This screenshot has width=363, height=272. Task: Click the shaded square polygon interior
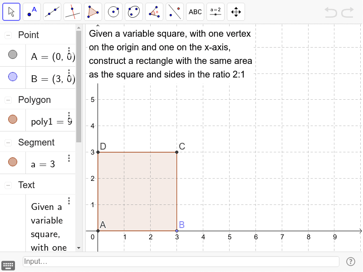137,191
